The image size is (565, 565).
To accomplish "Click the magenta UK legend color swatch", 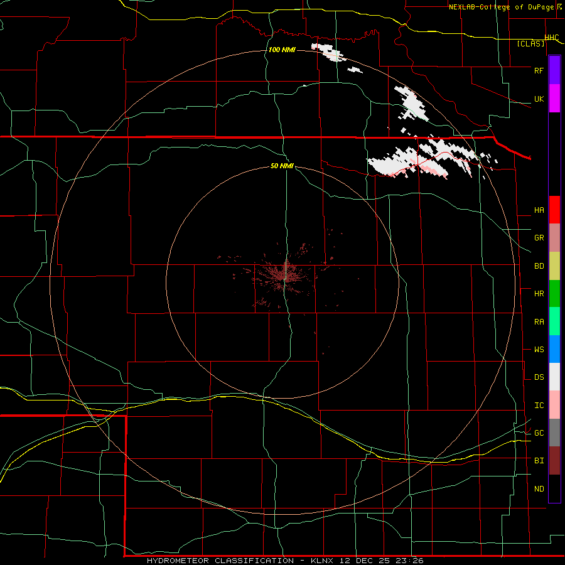I will point(554,99).
